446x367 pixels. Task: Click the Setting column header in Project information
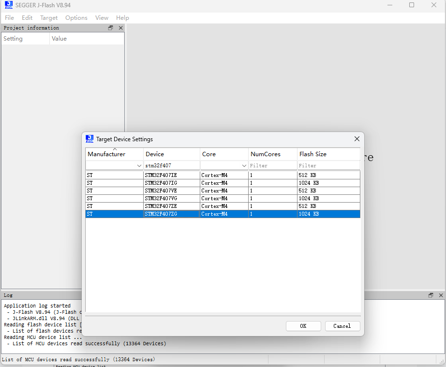point(25,39)
